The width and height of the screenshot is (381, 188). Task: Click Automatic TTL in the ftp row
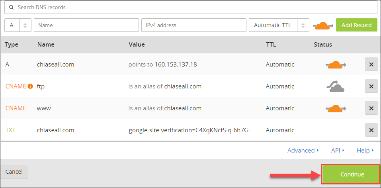(280, 86)
